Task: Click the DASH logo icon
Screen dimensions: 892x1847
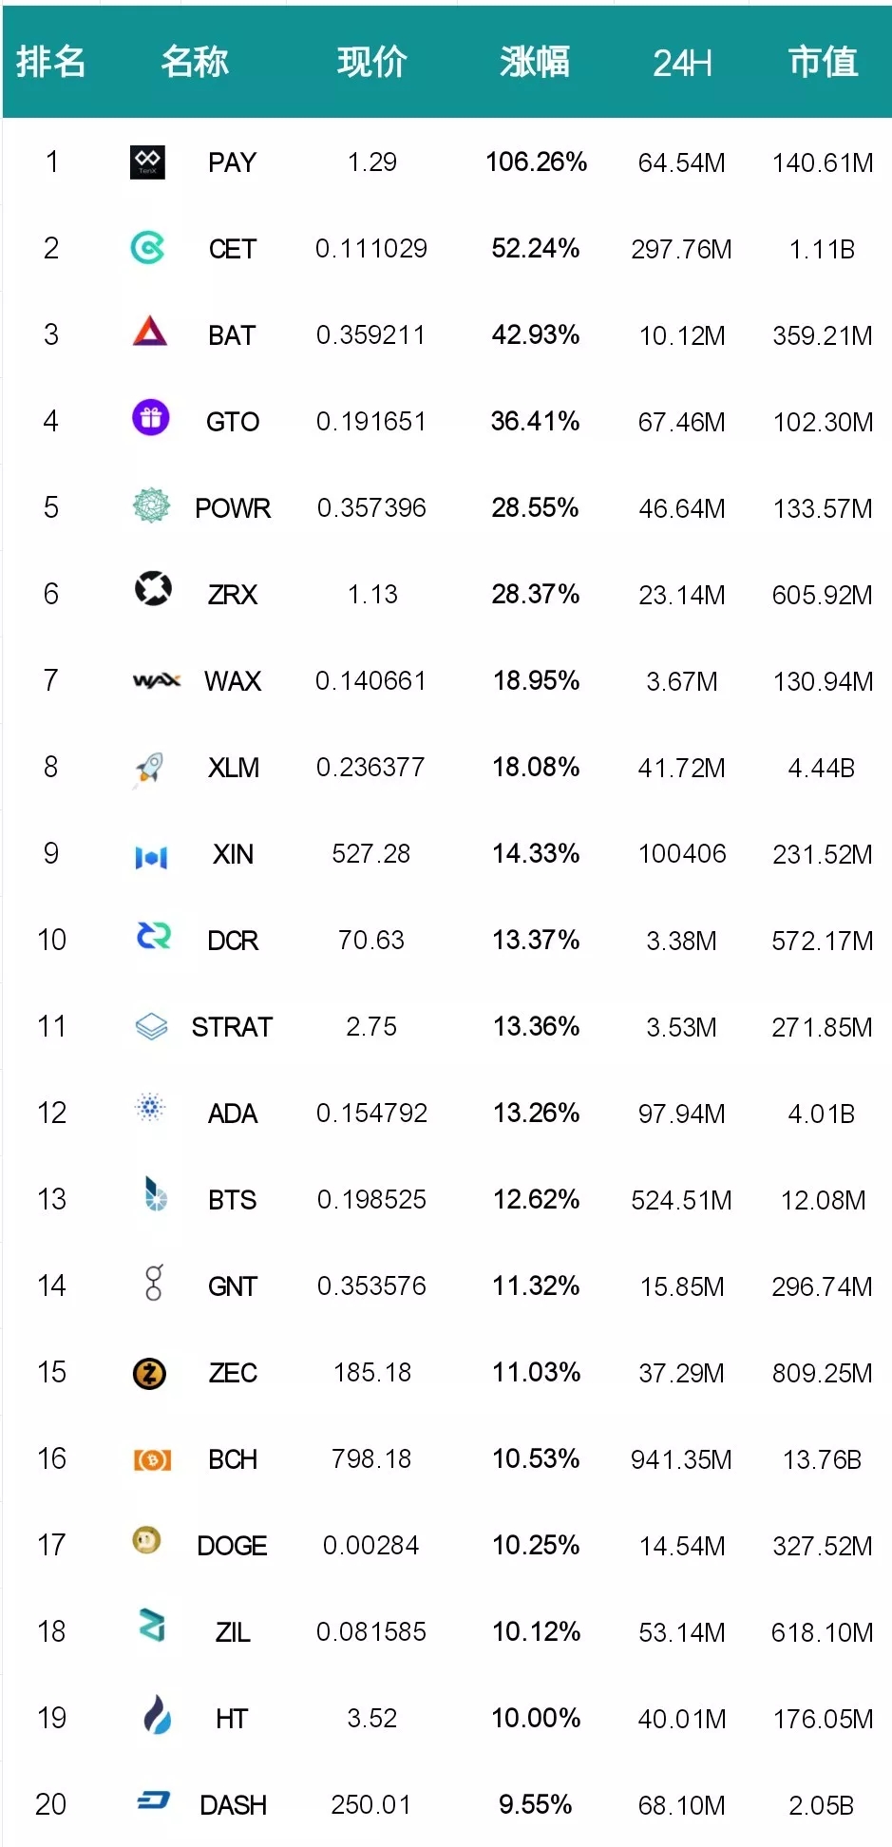Action: click(153, 1800)
